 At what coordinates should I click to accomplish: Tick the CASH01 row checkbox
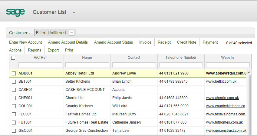14,90
